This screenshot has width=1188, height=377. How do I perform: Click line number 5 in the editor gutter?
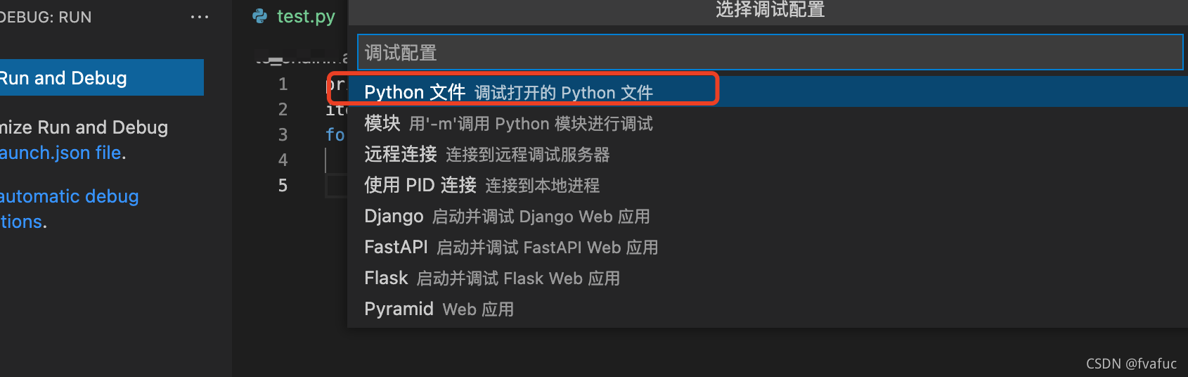tap(283, 186)
